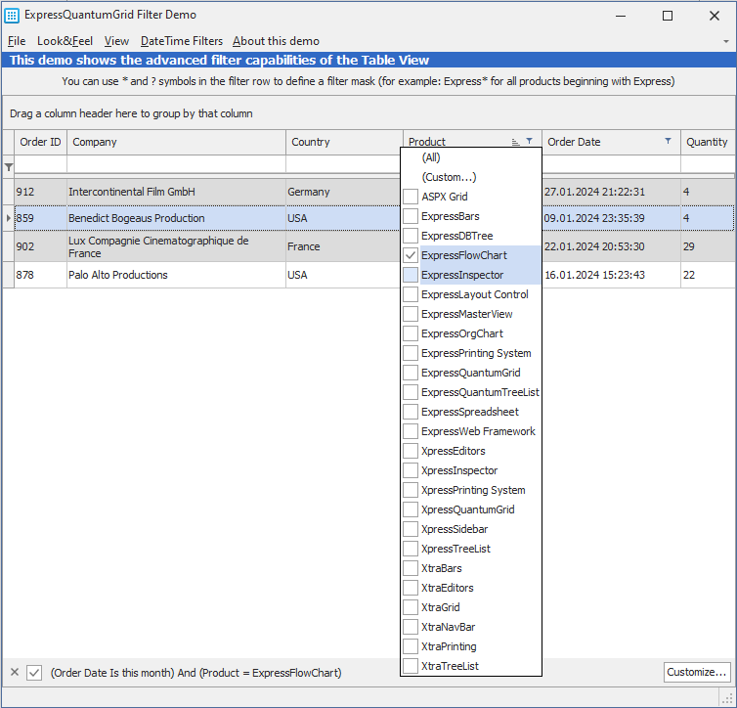Screen dimensions: 737x708
Task: Click the row indicator arrow for order 859
Action: pos(9,218)
